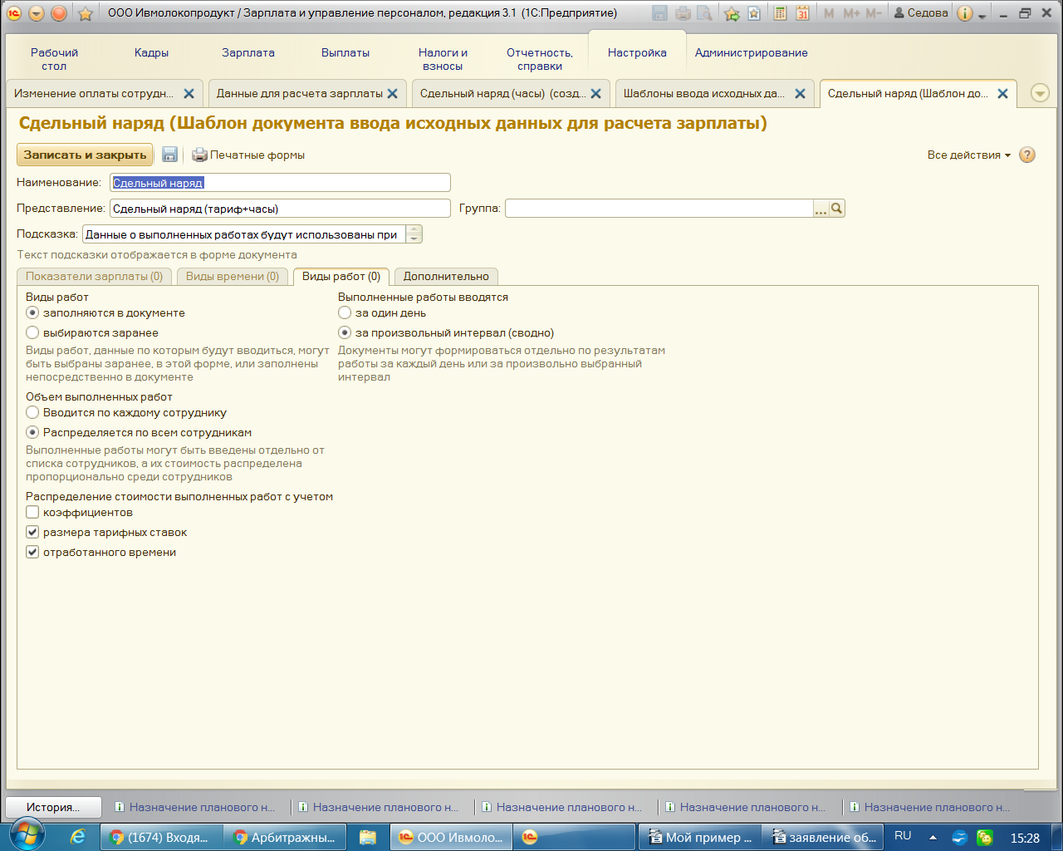Open the Рабочий стол section

54,59
